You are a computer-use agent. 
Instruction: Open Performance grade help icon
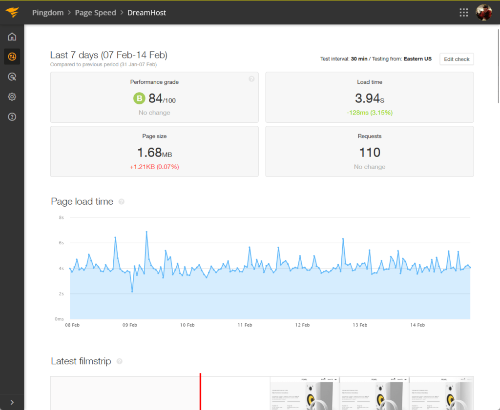pos(251,79)
